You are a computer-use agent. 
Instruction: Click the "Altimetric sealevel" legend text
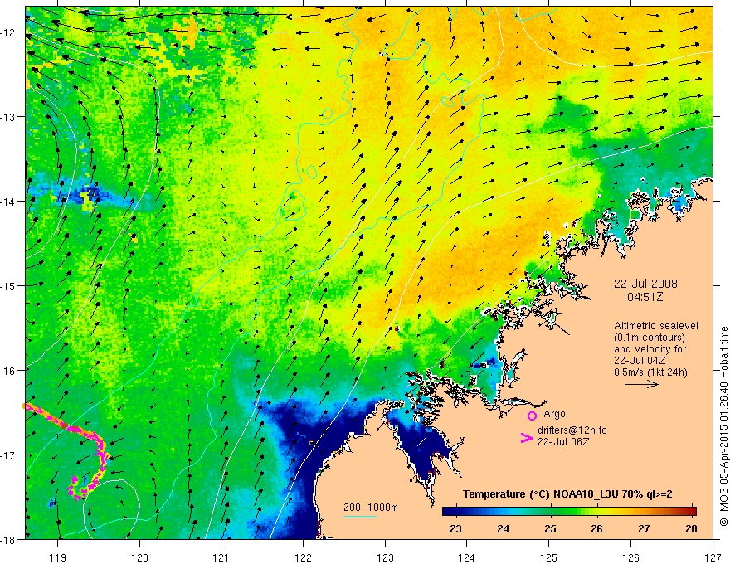coord(656,326)
